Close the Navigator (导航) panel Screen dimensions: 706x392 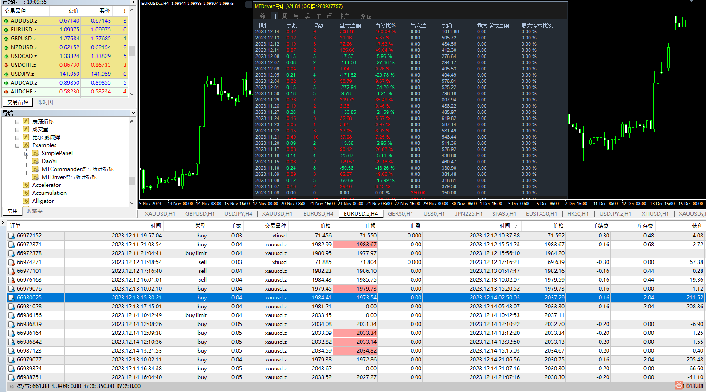tap(133, 113)
